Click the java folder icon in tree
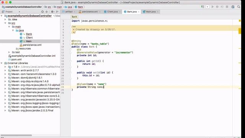Screen dimensions: 245x138 [x=17, y=30]
